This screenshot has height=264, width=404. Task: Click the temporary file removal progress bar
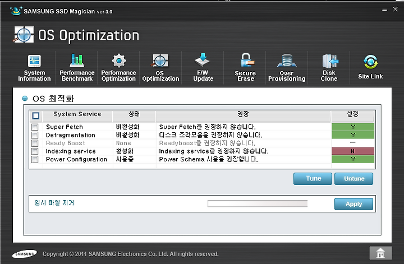click(x=258, y=203)
